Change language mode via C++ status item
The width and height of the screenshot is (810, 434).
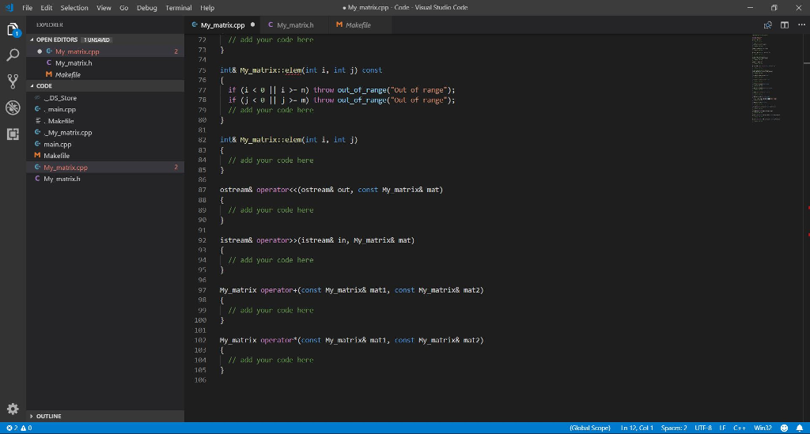tap(740, 428)
